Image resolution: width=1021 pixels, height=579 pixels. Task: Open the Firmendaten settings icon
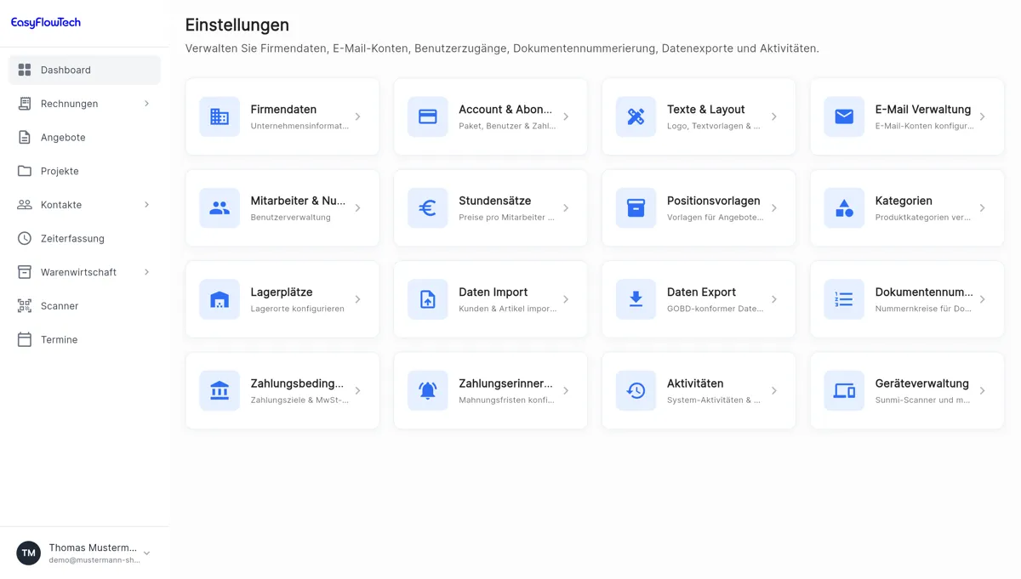point(220,116)
